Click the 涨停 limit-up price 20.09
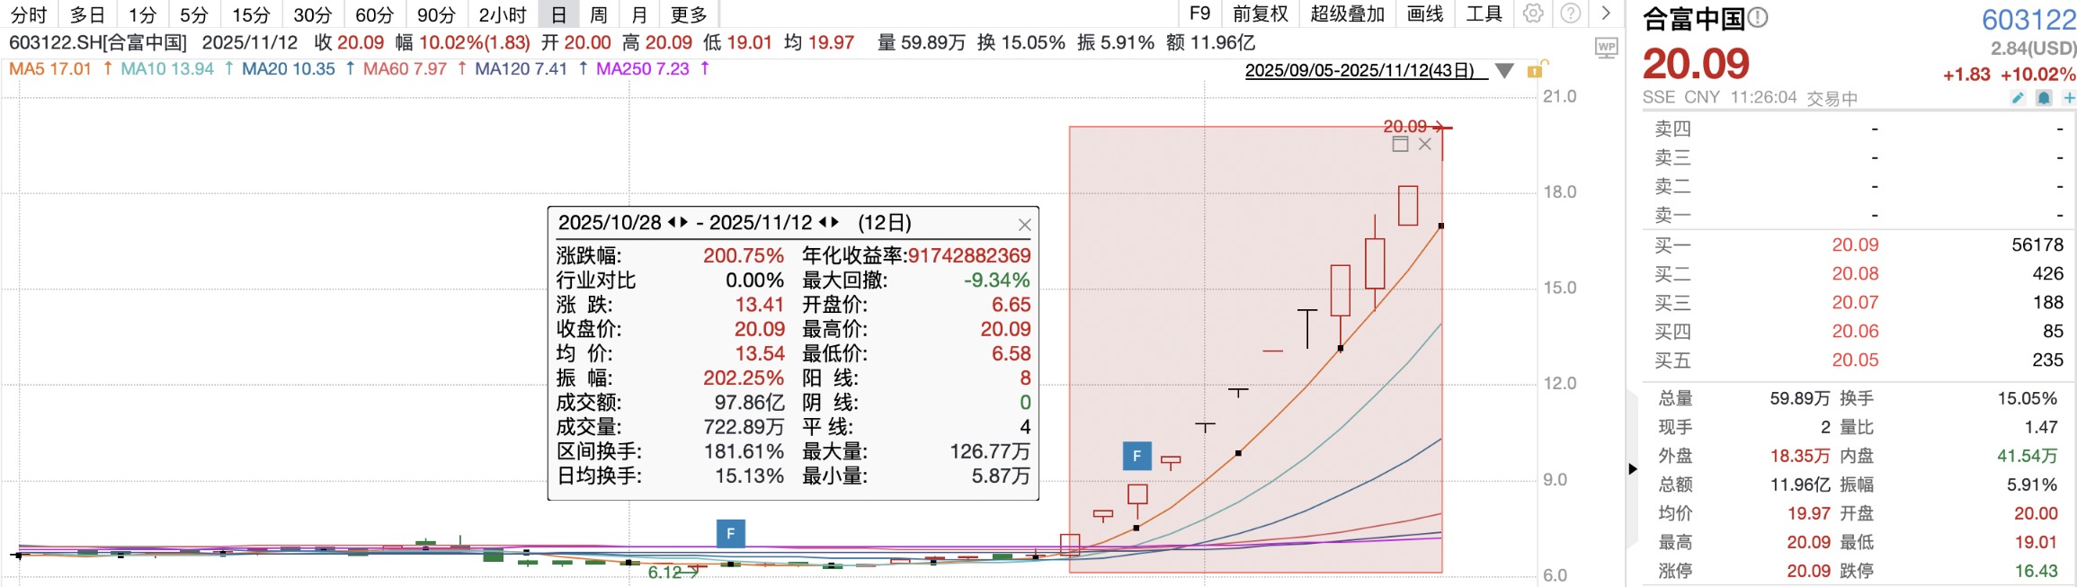 (1808, 571)
